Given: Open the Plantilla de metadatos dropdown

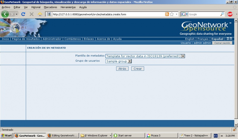Looking at the screenshot, I should (145, 56).
